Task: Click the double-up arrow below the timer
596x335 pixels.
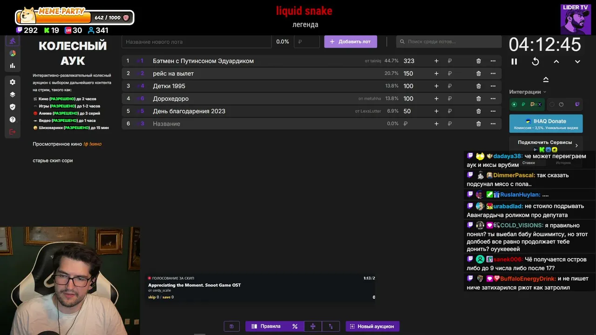Action: 546,80
